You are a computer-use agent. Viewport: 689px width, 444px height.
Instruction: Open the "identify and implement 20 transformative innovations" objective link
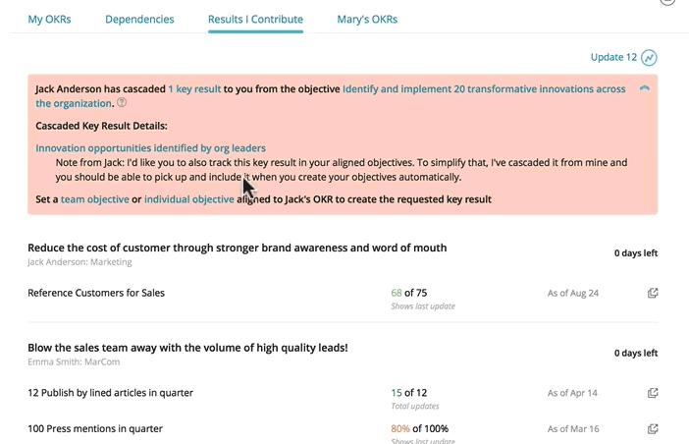tap(484, 89)
